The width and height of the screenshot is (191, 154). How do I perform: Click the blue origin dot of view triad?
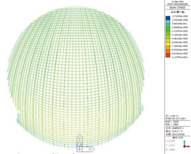click(x=184, y=147)
